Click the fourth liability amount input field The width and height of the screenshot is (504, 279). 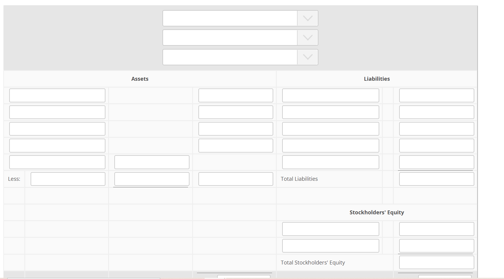[437, 145]
